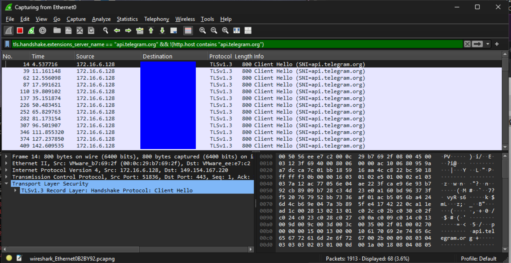Image resolution: width=511 pixels, height=263 pixels.
Task: Open the Statistics menu
Action: point(127,19)
